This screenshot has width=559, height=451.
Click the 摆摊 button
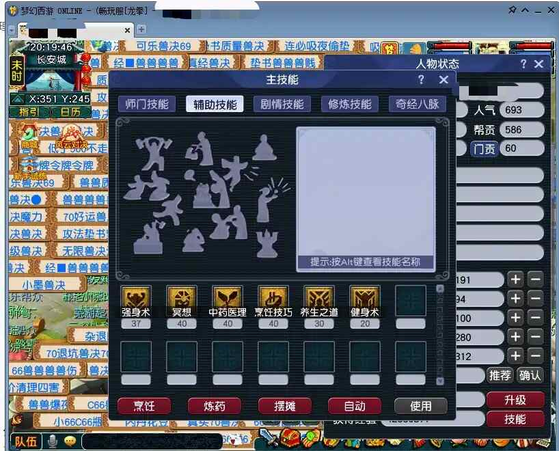(x=285, y=406)
